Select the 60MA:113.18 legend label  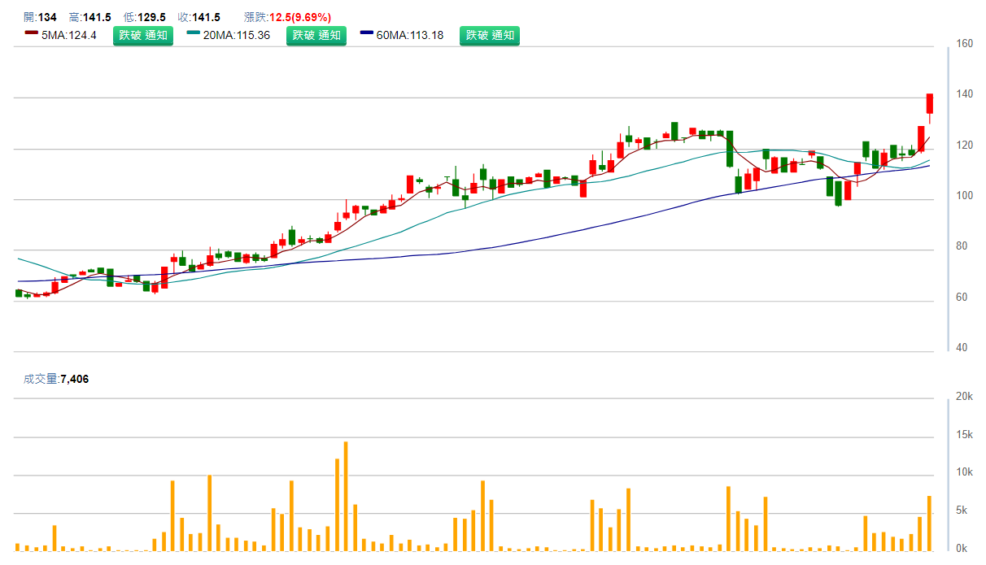tap(410, 36)
